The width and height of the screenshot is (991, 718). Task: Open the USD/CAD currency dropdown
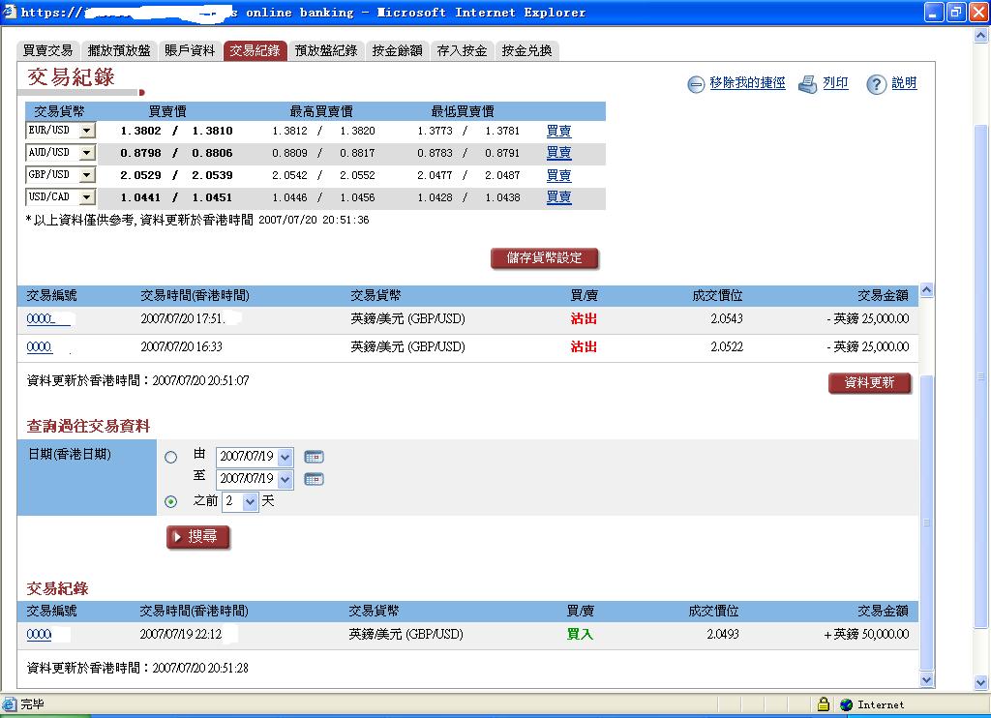(x=87, y=196)
